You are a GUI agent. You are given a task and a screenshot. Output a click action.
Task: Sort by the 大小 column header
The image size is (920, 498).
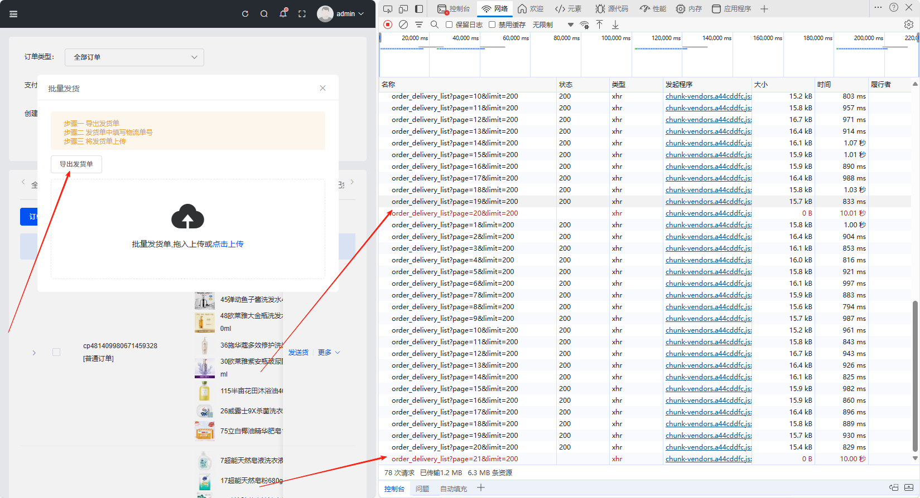click(783, 84)
